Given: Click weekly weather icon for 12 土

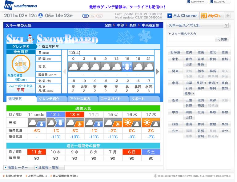Looking at the screenshot, I should tap(56, 123).
